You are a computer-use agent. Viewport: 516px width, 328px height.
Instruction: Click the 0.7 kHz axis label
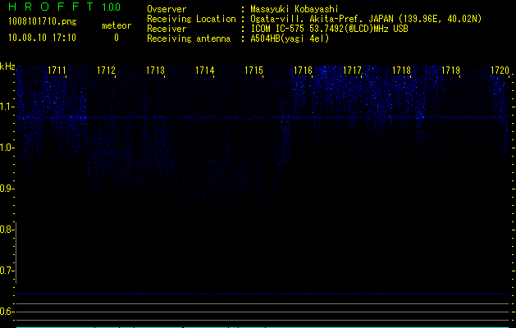coord(7,271)
